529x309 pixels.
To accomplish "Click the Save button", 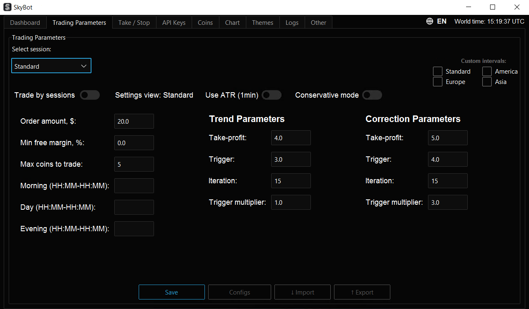I will 172,292.
